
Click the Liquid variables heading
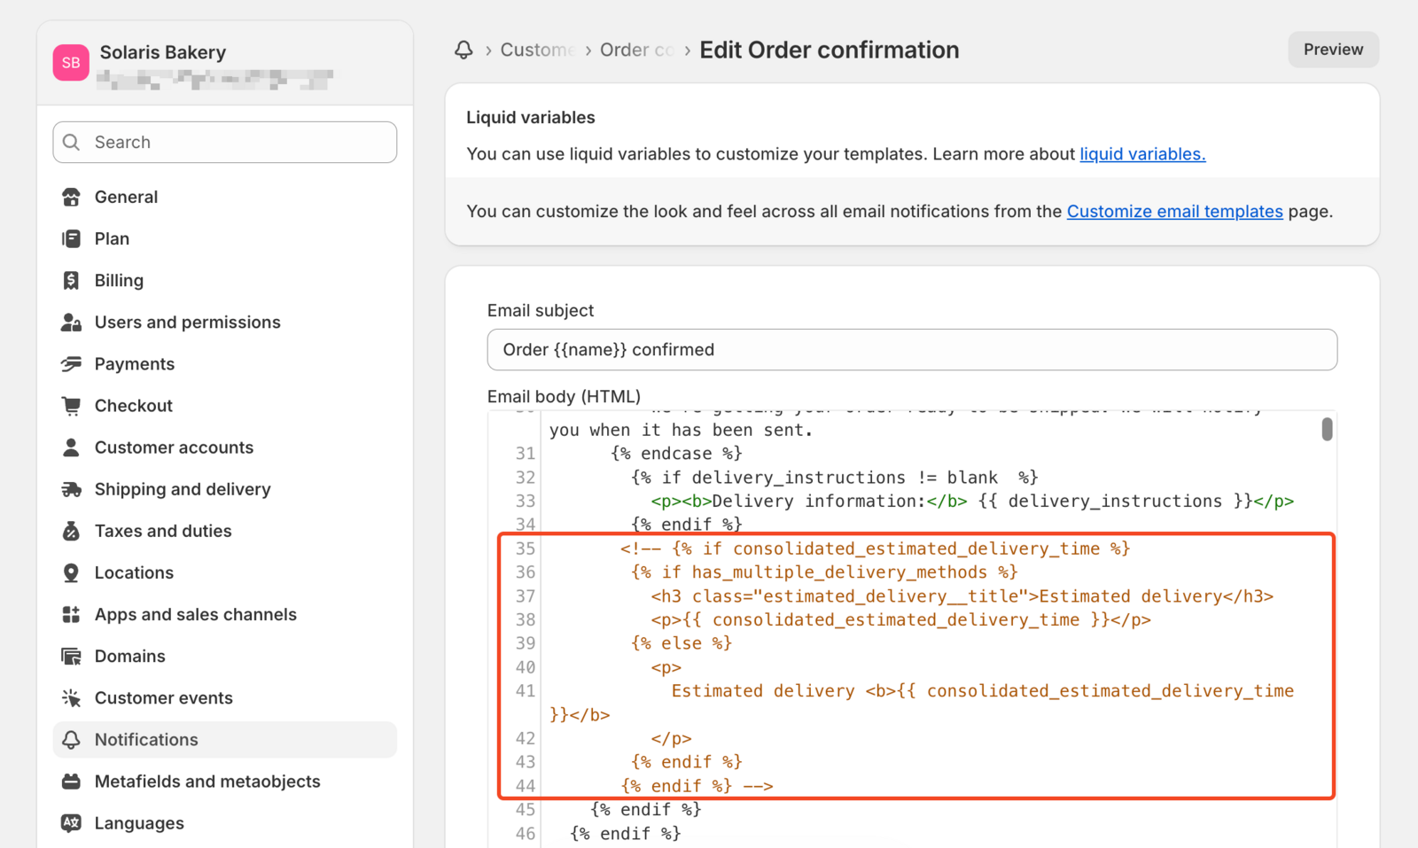point(531,118)
